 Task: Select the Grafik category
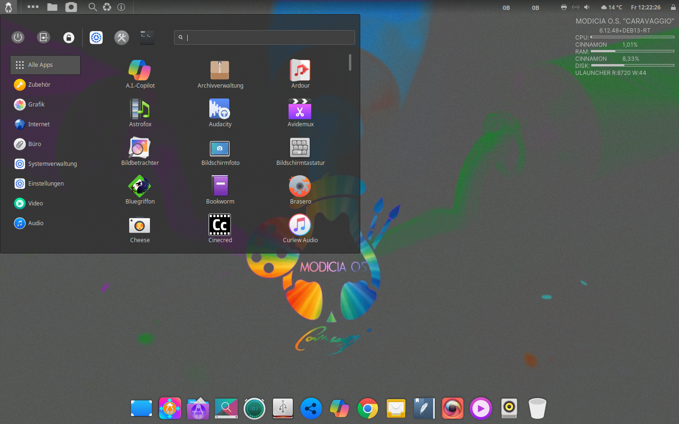click(36, 105)
